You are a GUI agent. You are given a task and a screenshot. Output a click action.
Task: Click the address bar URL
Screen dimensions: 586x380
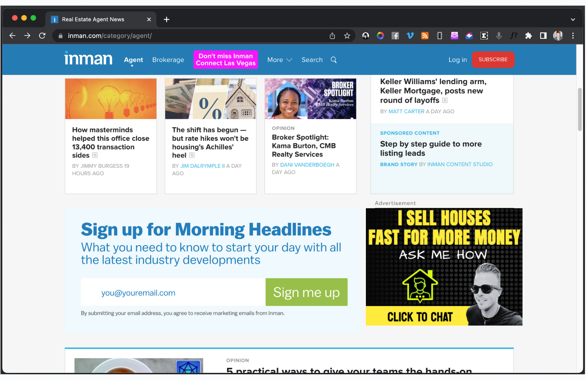(x=110, y=36)
